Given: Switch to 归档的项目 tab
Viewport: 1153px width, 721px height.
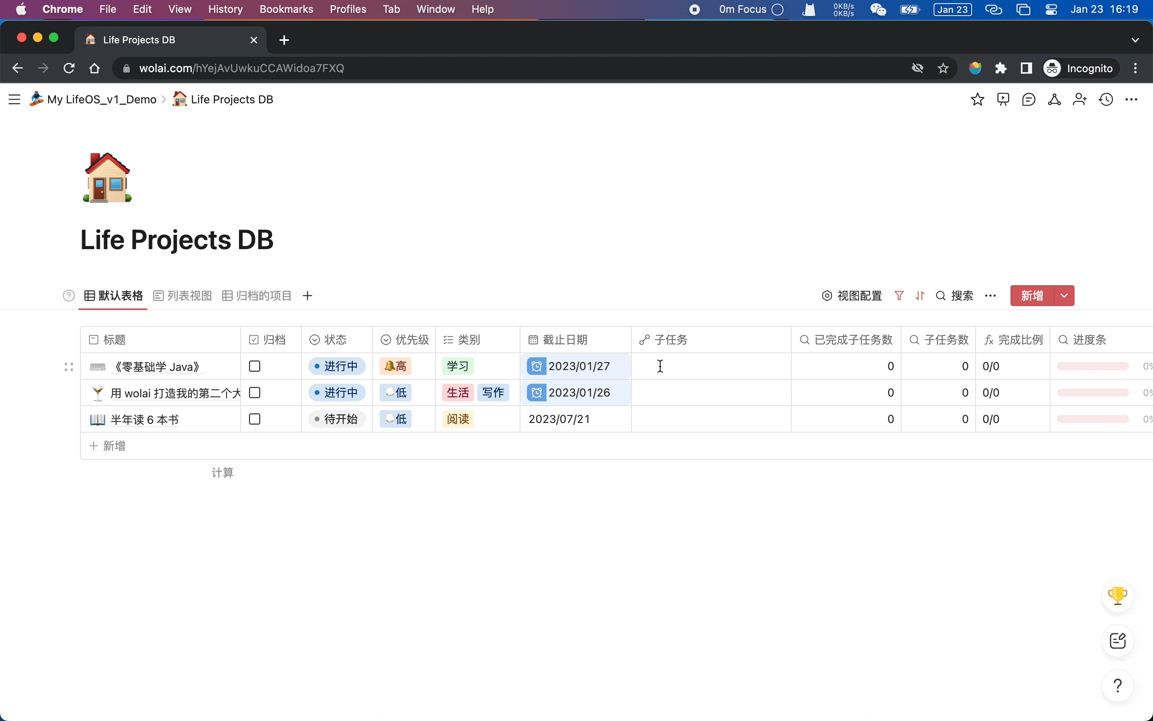Looking at the screenshot, I should pos(257,296).
